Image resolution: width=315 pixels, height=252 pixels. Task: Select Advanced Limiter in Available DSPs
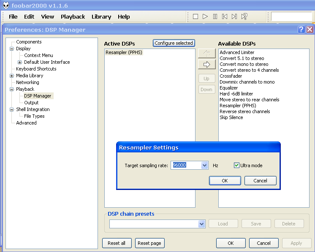pos(237,52)
